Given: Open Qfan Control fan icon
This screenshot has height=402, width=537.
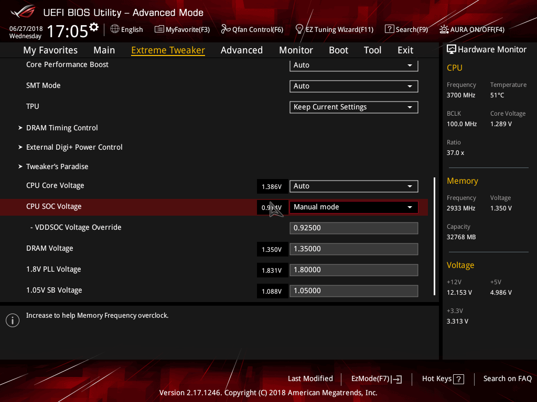Looking at the screenshot, I should (x=225, y=29).
